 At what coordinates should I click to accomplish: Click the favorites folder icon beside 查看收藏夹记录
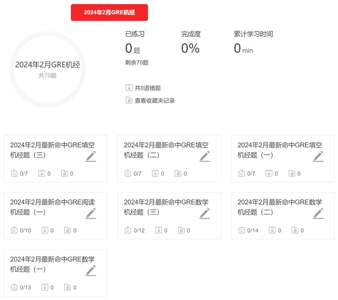click(x=129, y=100)
